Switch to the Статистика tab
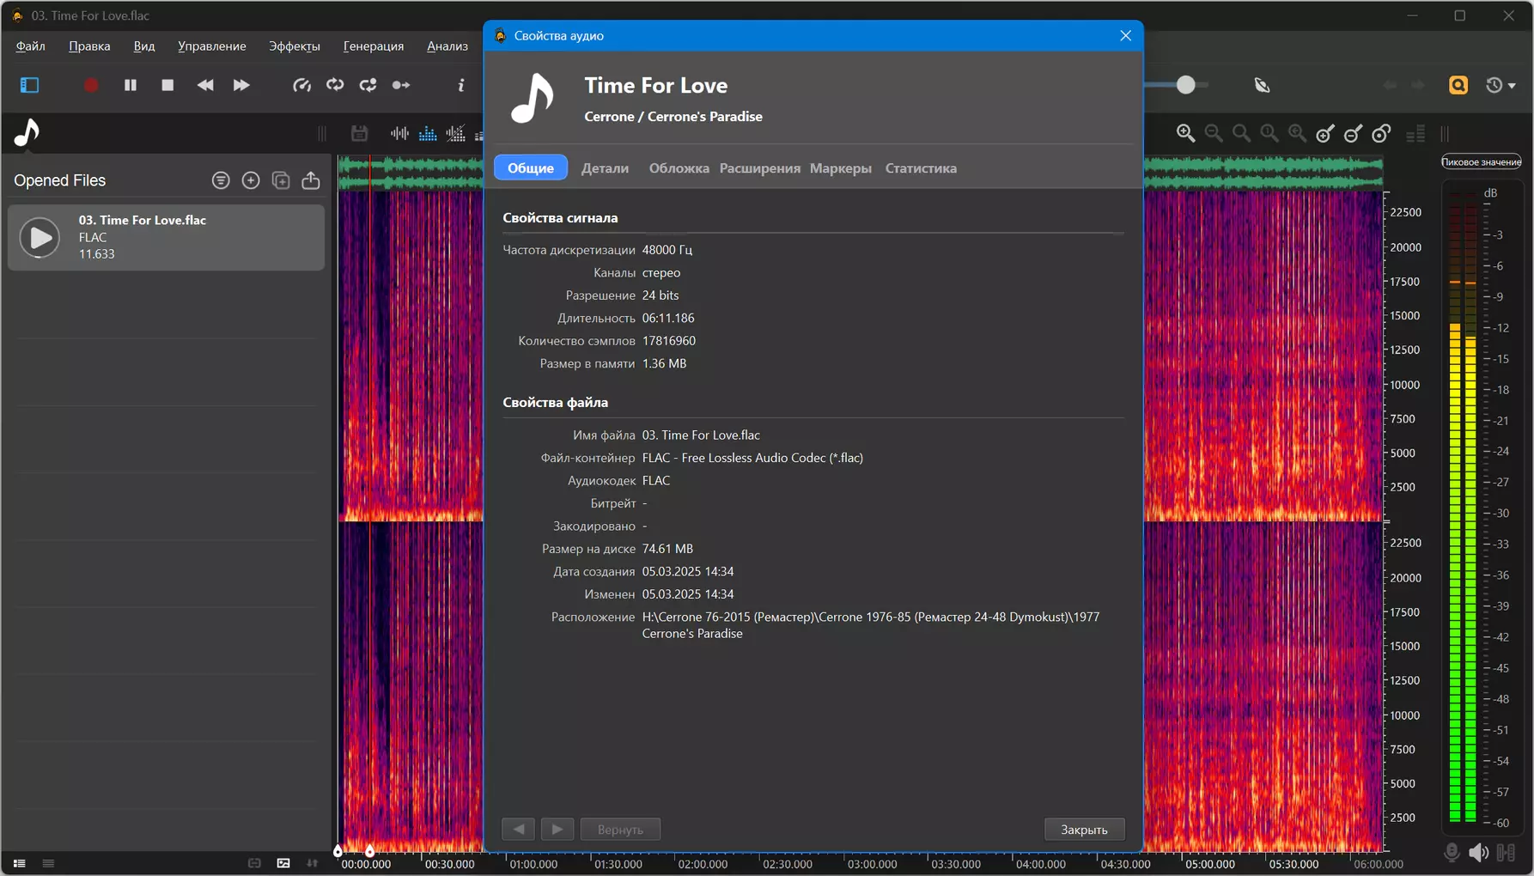This screenshot has height=876, width=1534. (921, 168)
